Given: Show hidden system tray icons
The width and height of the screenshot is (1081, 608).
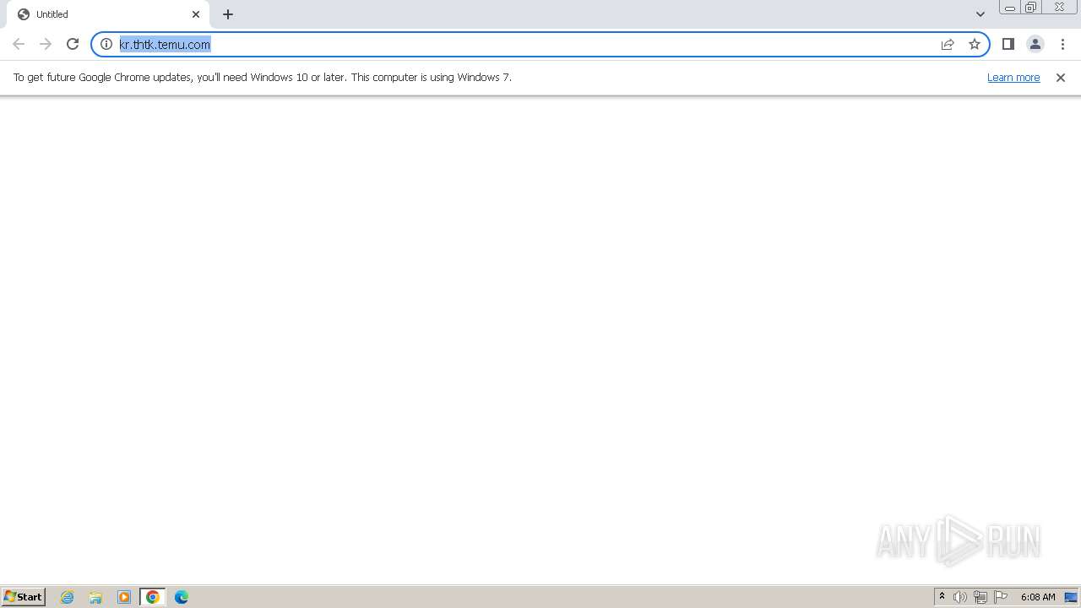Looking at the screenshot, I should click(x=942, y=597).
